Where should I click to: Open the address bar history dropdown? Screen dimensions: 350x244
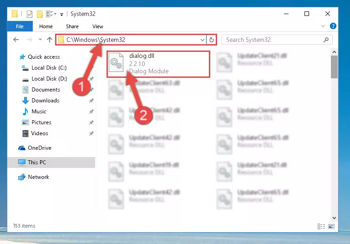tap(202, 40)
